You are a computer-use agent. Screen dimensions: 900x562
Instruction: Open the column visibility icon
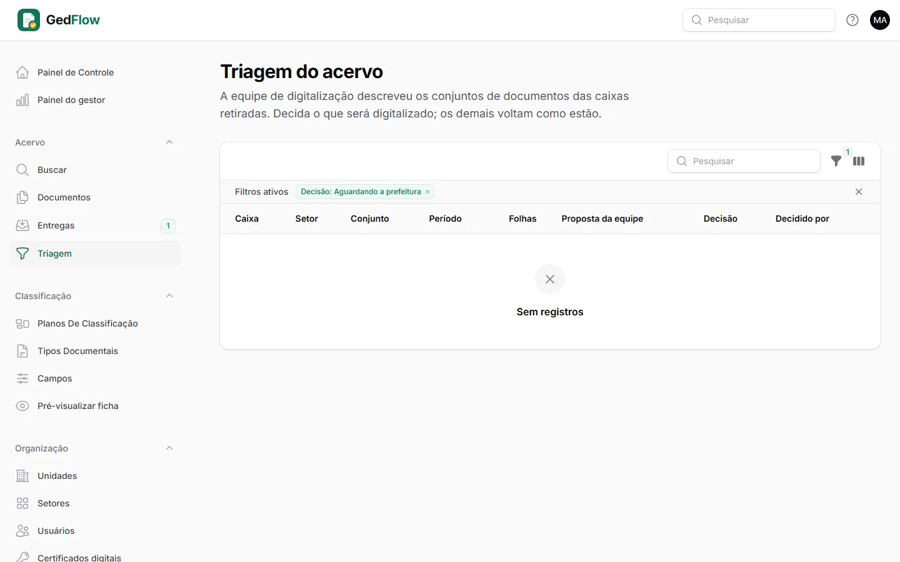click(859, 161)
